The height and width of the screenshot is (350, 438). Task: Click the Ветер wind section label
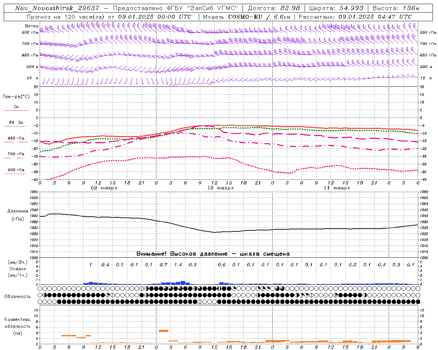point(32,26)
